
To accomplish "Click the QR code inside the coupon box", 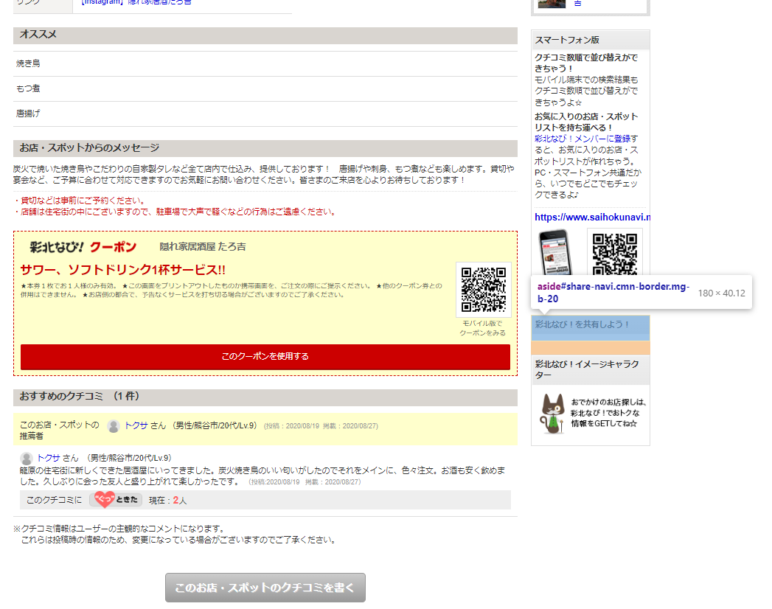I will click(484, 288).
